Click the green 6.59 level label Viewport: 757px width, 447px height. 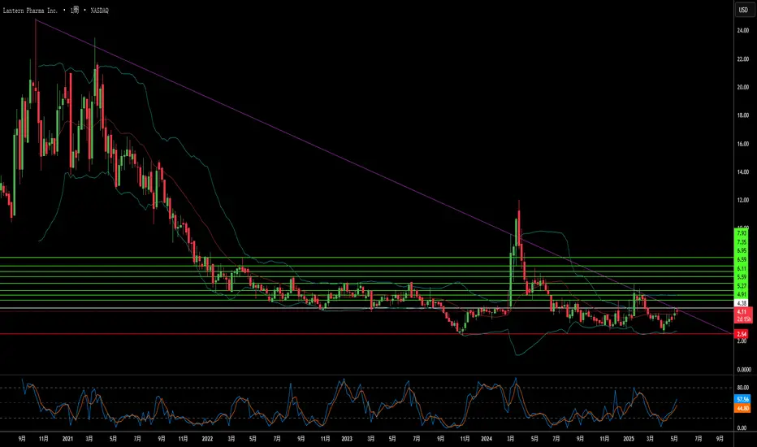point(742,259)
